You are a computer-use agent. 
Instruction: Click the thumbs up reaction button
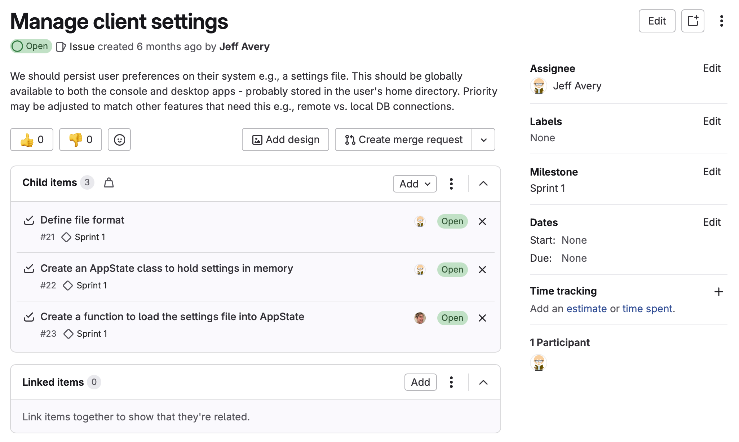[x=32, y=140]
